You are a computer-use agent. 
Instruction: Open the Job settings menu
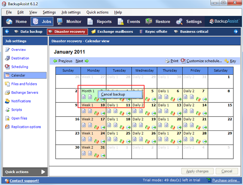point(71,12)
